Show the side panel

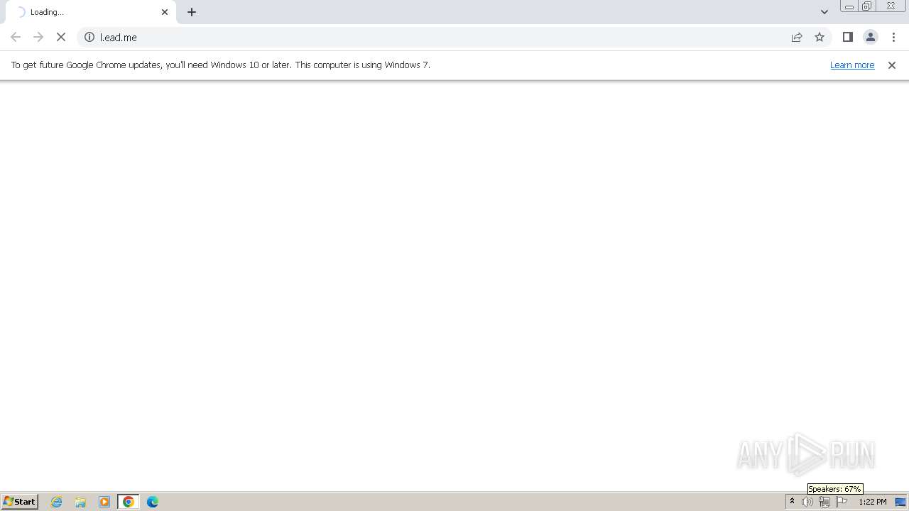pos(847,37)
